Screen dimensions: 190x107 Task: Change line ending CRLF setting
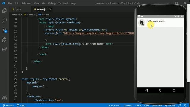click(147, 106)
